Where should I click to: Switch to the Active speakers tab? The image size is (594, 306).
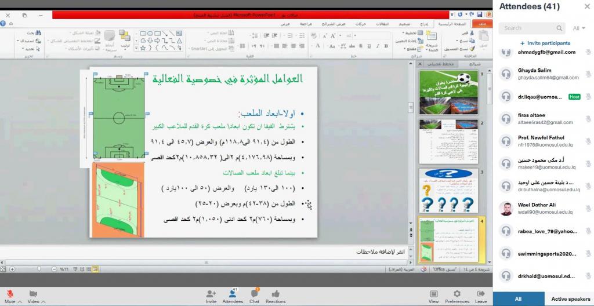570,299
